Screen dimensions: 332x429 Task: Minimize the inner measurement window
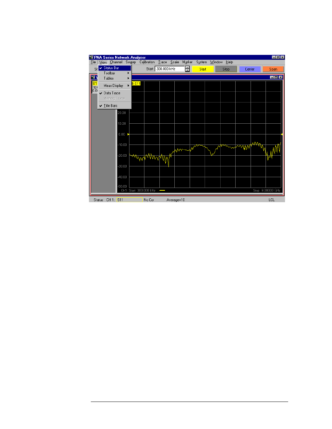[x=272, y=77]
